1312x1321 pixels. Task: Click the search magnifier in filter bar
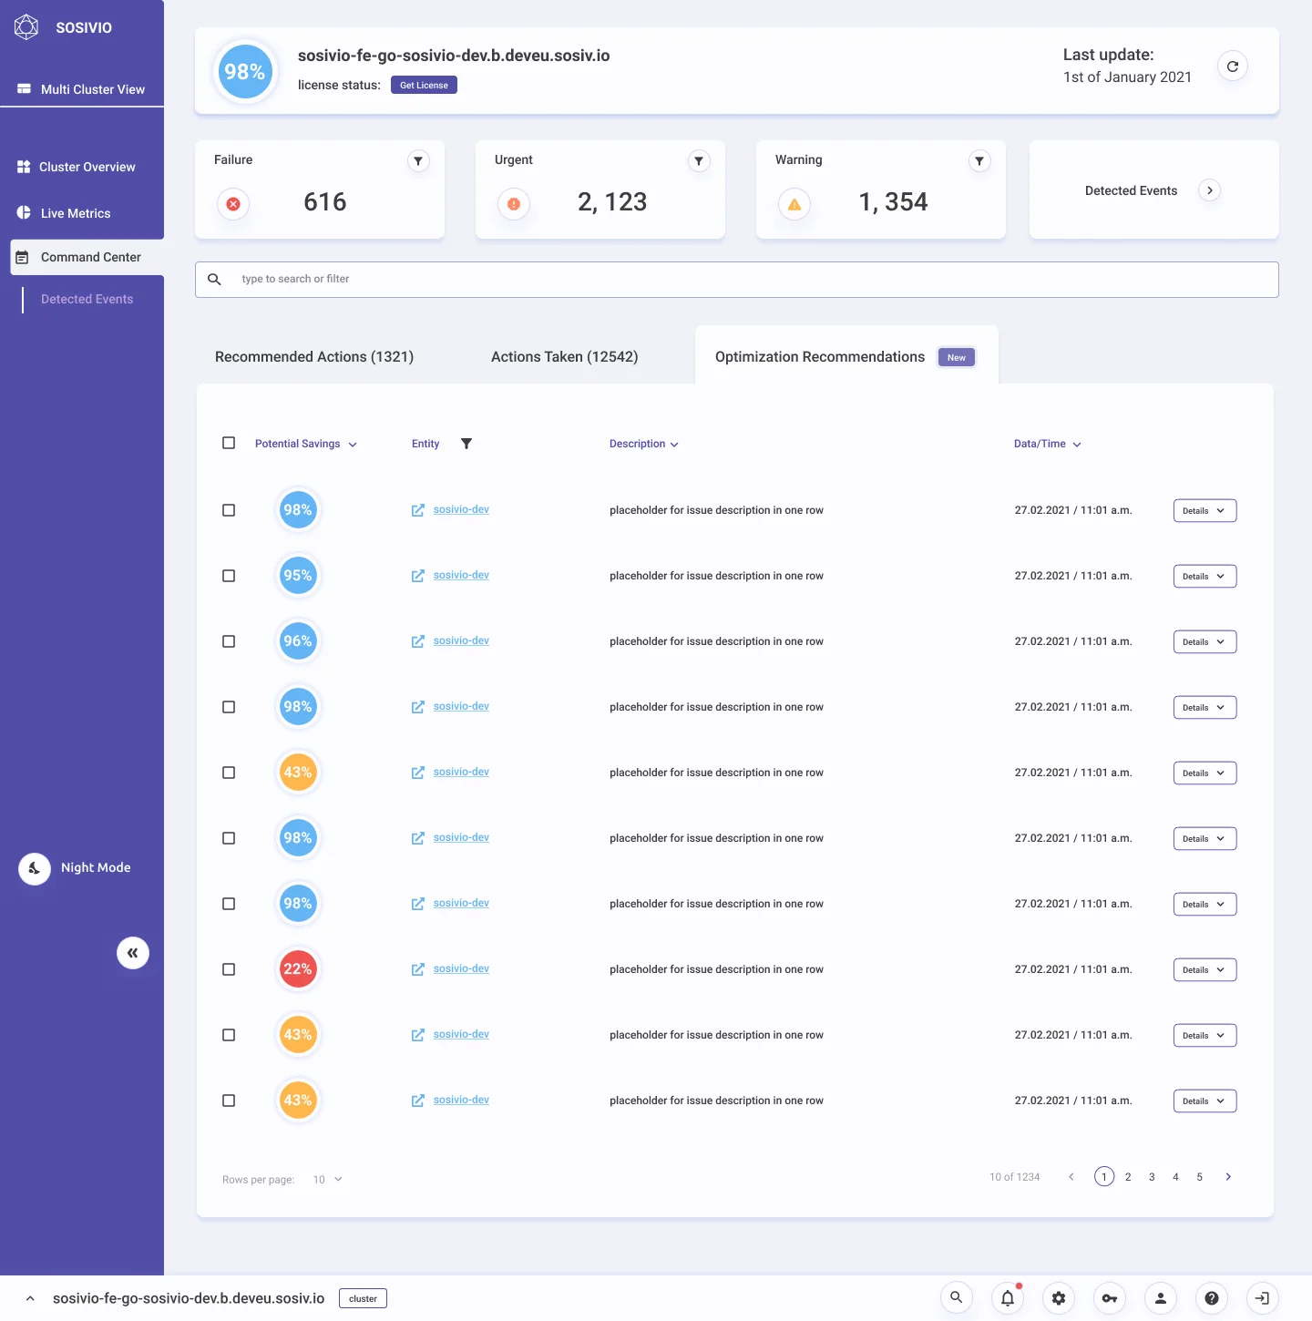pyautogui.click(x=214, y=279)
